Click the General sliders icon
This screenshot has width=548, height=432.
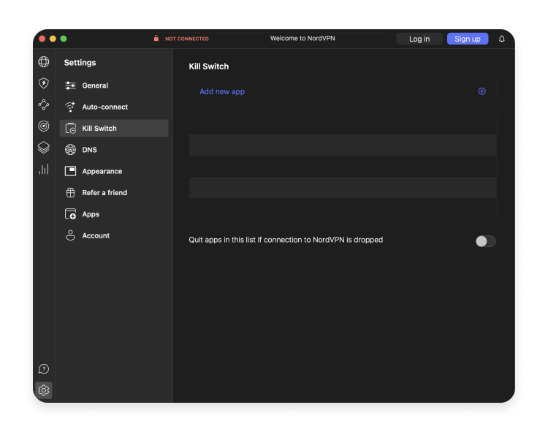(x=70, y=86)
